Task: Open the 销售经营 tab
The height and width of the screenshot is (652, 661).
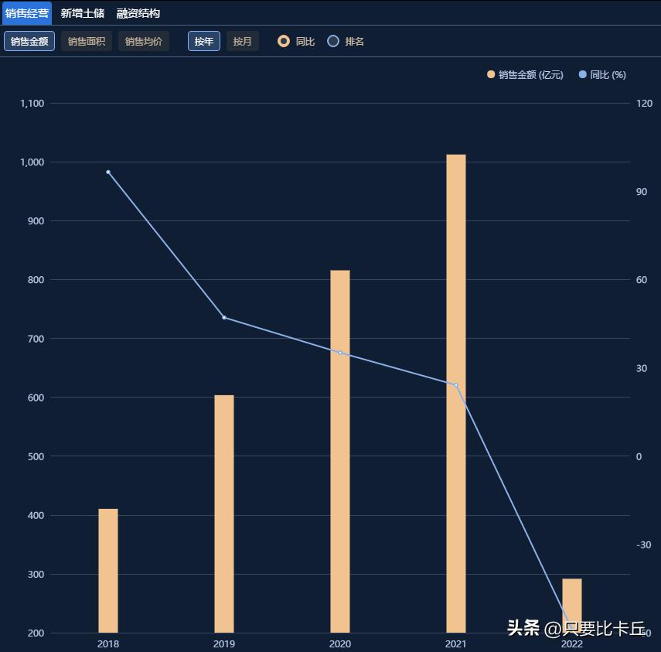Action: point(26,12)
